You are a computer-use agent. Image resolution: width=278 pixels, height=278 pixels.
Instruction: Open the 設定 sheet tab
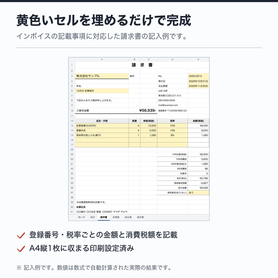pos(93,217)
